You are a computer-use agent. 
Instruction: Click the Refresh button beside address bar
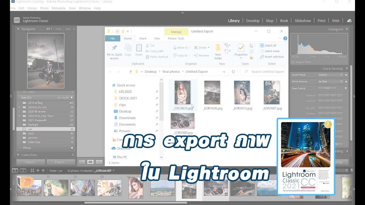point(233,72)
